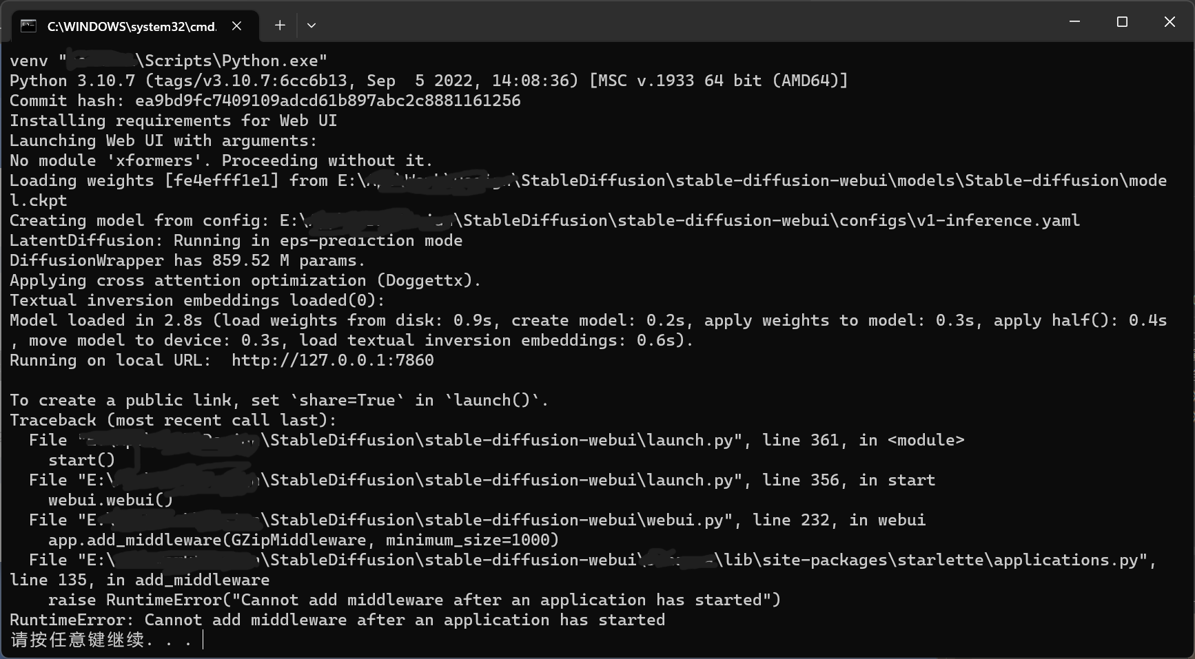Click the Python 3.10.7 version line
The height and width of the screenshot is (659, 1195).
pos(429,81)
